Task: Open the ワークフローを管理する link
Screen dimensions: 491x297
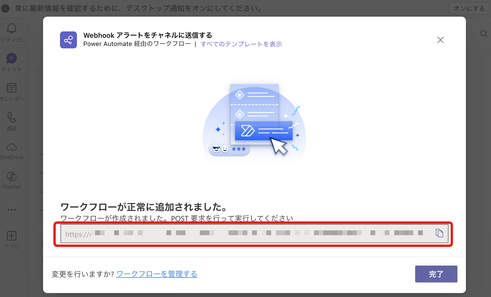Action: pyautogui.click(x=157, y=274)
